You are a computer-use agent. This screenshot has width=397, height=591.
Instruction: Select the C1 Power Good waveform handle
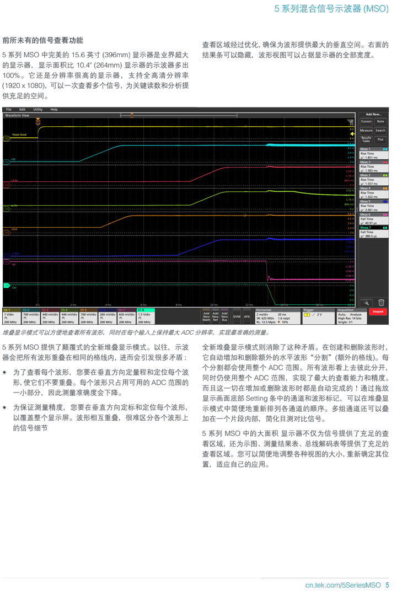7,139
